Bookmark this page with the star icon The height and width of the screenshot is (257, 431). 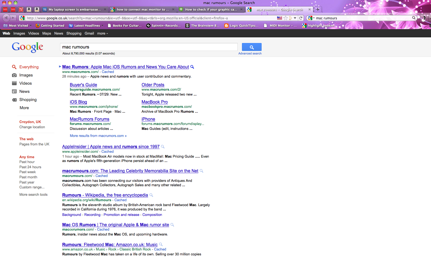[x=286, y=18]
